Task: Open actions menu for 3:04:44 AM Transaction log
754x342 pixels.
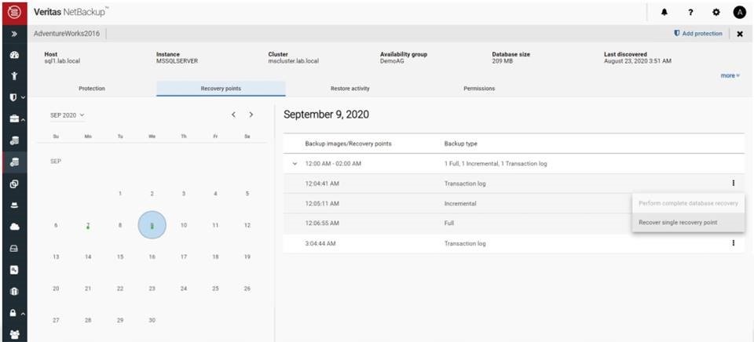Action: click(x=734, y=243)
